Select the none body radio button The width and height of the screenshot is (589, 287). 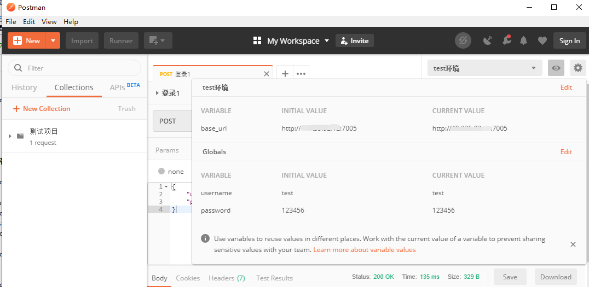click(161, 171)
